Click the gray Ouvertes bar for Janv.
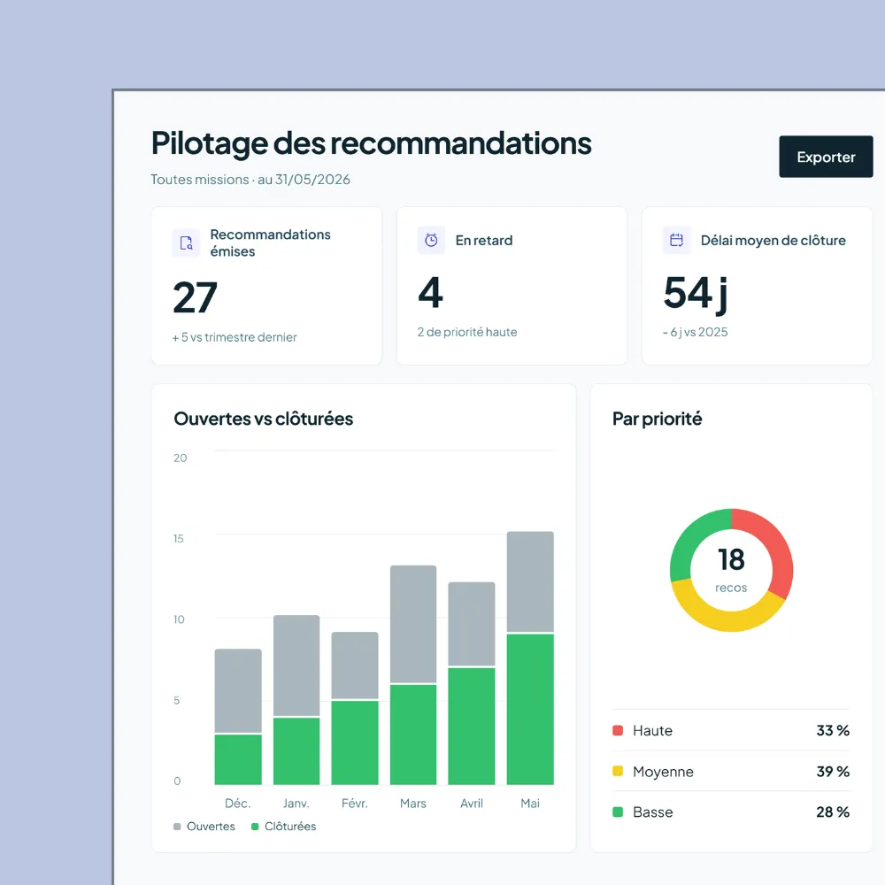This screenshot has width=885, height=885. coord(296,666)
